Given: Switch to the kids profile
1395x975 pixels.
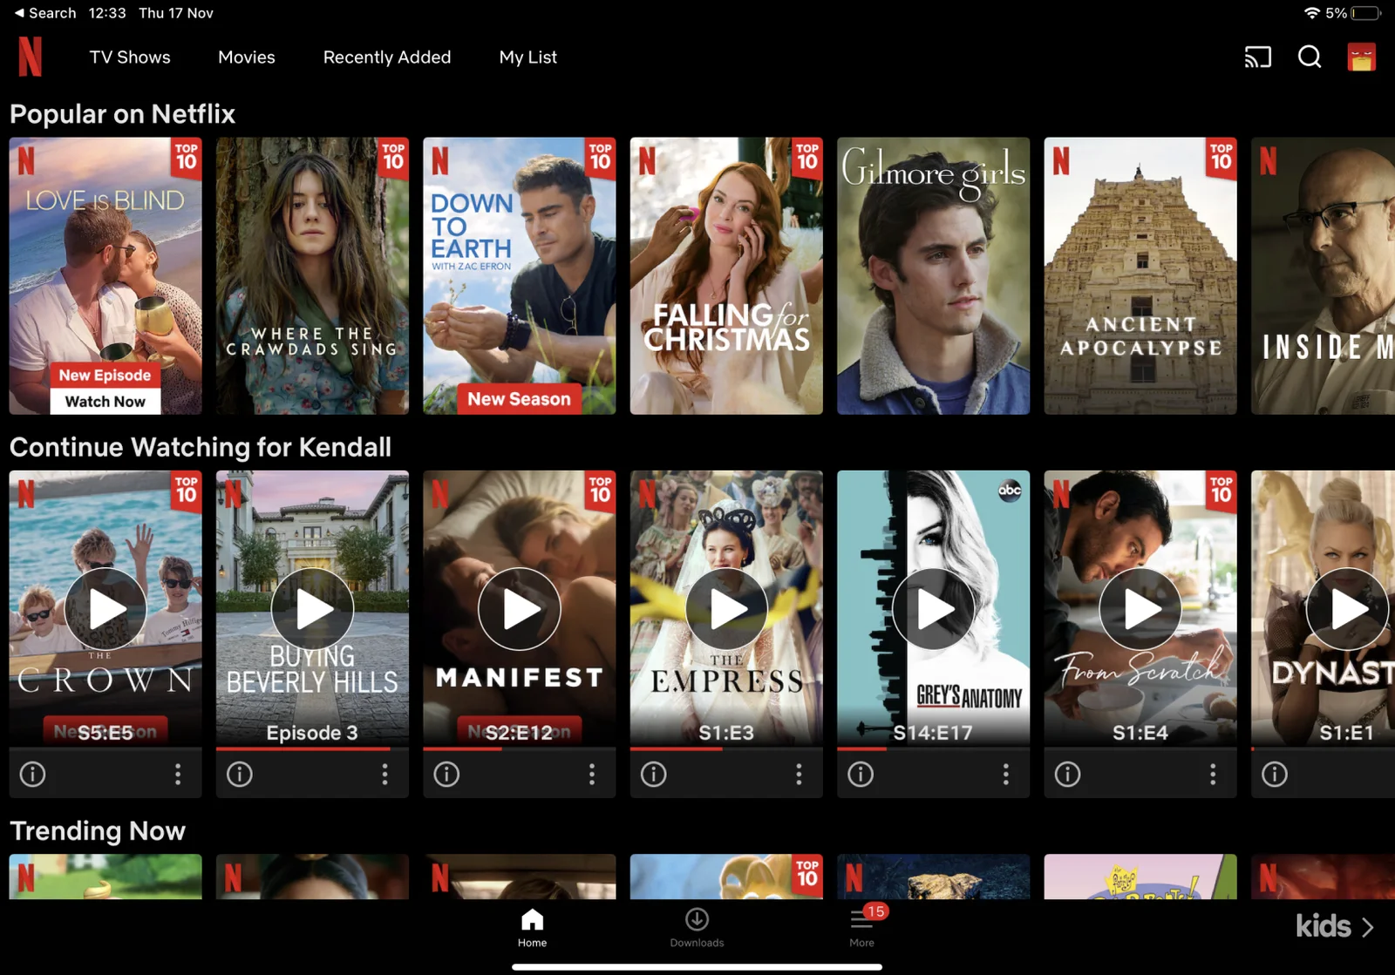Looking at the screenshot, I should (x=1335, y=926).
